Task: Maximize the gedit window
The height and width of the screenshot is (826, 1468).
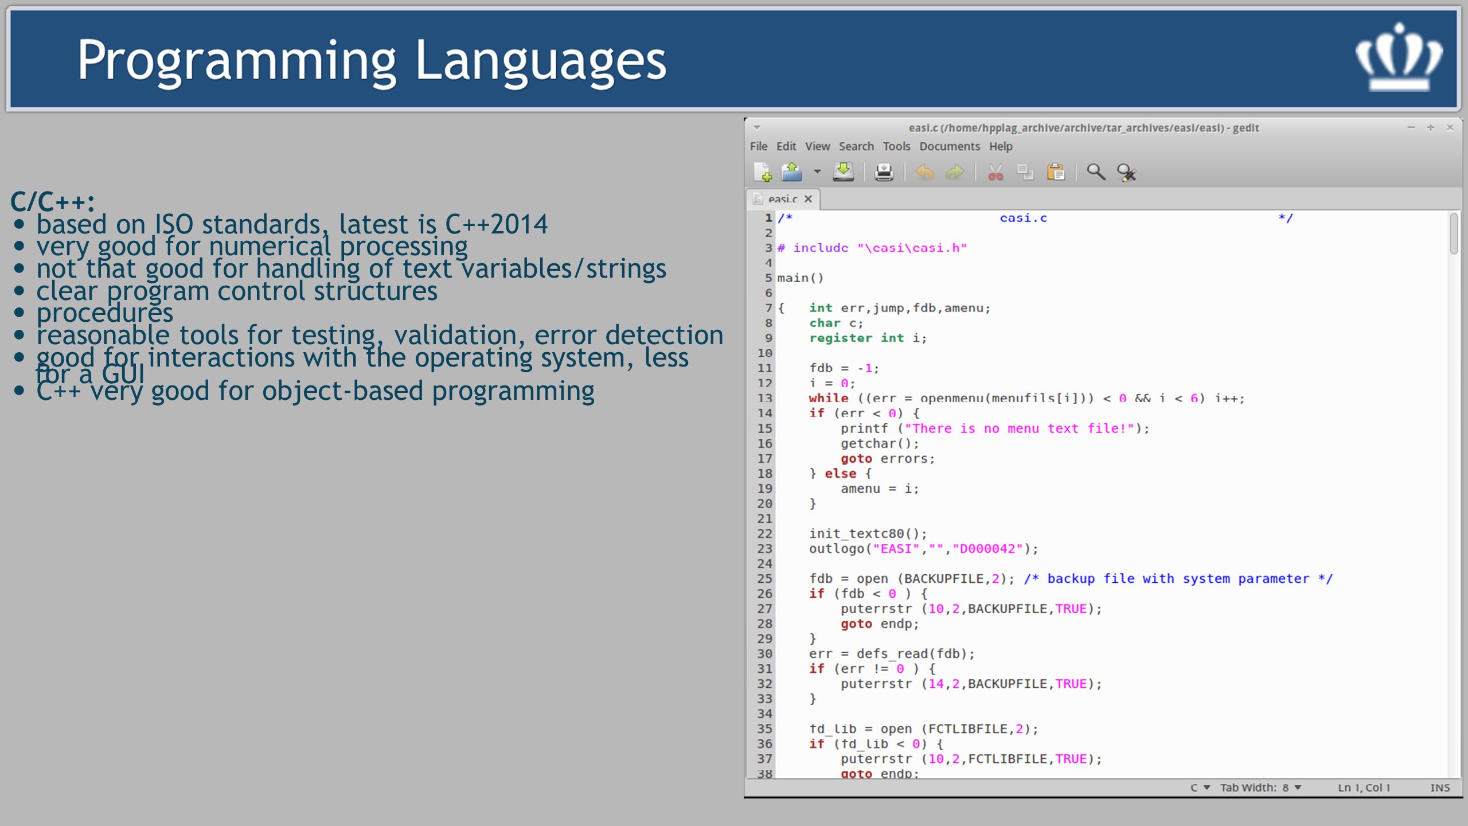Action: click(x=1430, y=127)
